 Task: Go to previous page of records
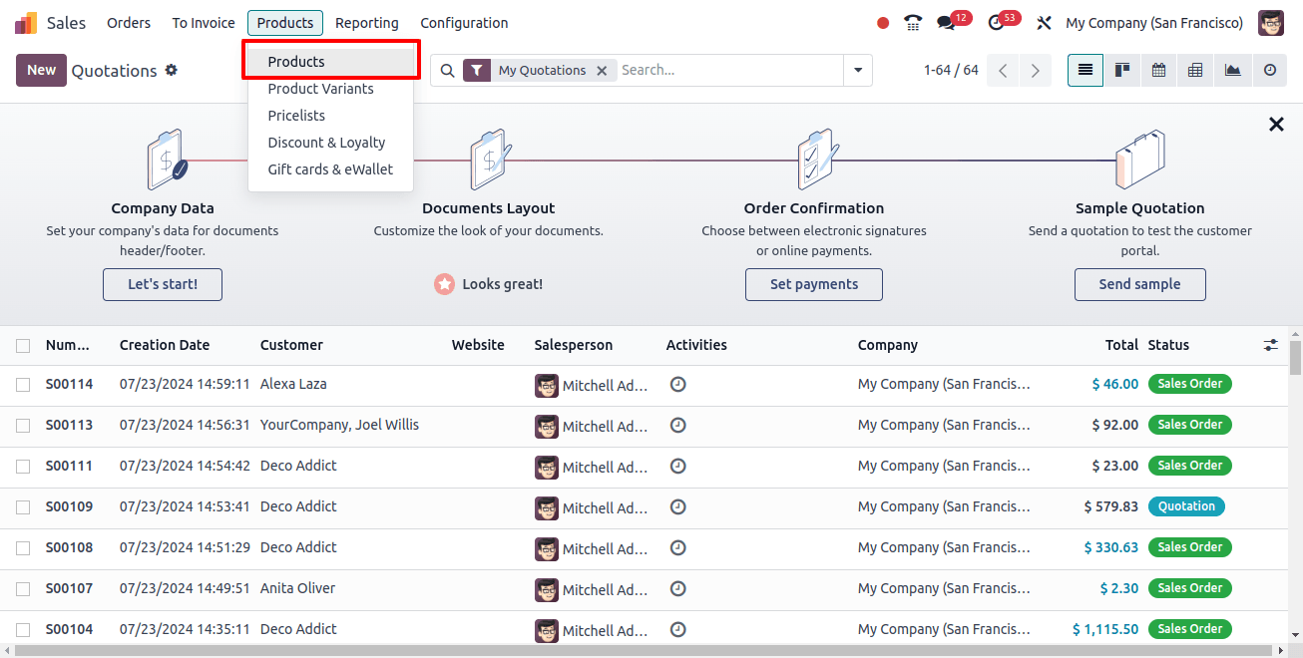(x=1003, y=71)
